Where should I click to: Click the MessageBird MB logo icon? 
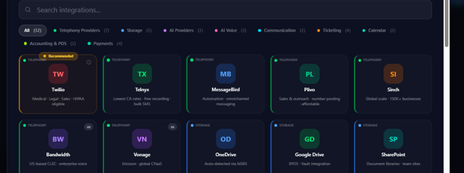[226, 74]
